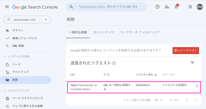Open rows-per-page dropdown showing 10
The image size is (206, 109).
click(x=158, y=100)
